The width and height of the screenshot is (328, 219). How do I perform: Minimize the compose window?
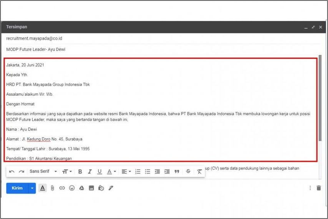306,27
